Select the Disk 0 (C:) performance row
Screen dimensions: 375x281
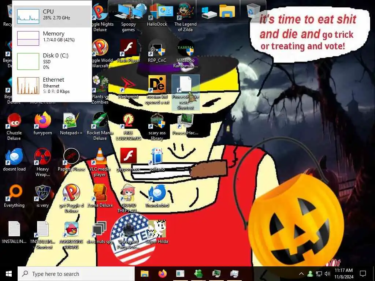pyautogui.click(x=52, y=61)
